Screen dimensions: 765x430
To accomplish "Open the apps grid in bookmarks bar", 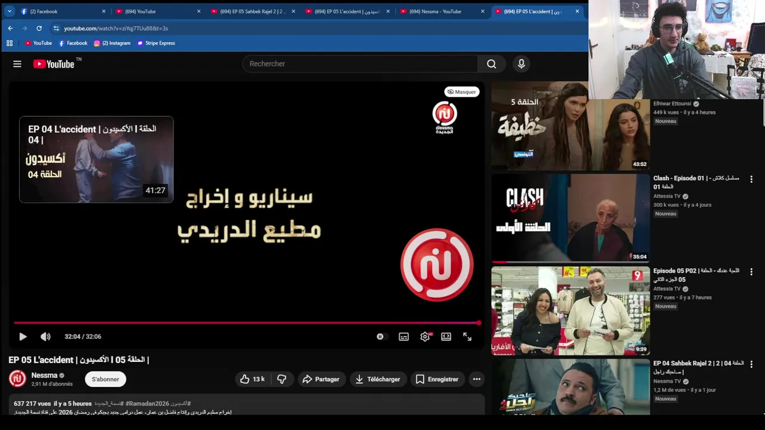I will [9, 43].
